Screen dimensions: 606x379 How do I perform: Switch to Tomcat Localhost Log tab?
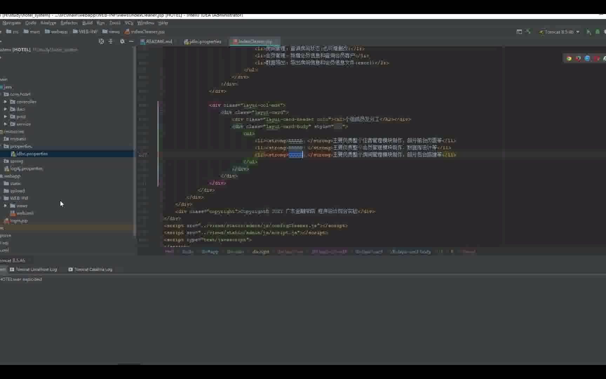click(33, 270)
